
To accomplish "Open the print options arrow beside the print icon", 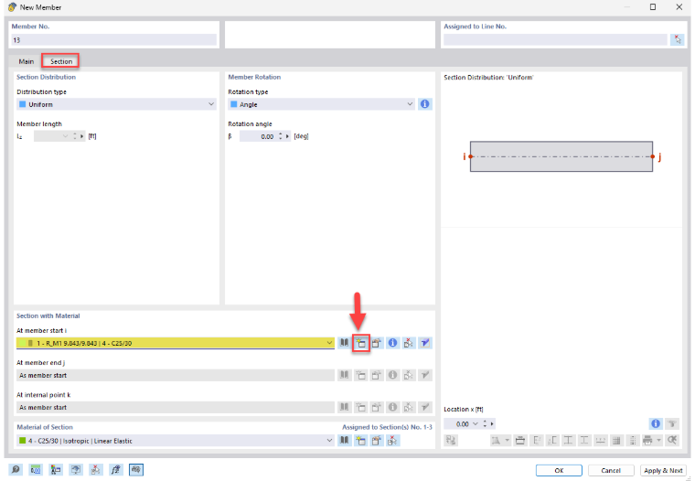I will coord(658,440).
